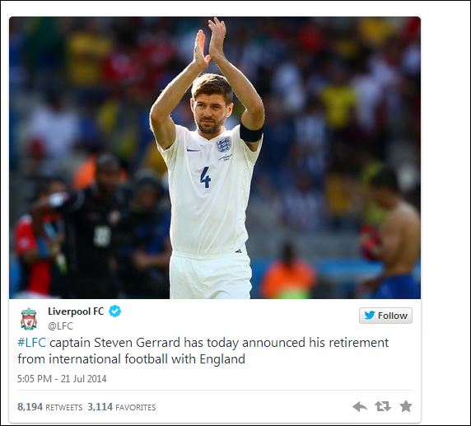Screen dimensions: 471x426
Task: Click the player's clapping hands in the photo
Action: pos(210,42)
